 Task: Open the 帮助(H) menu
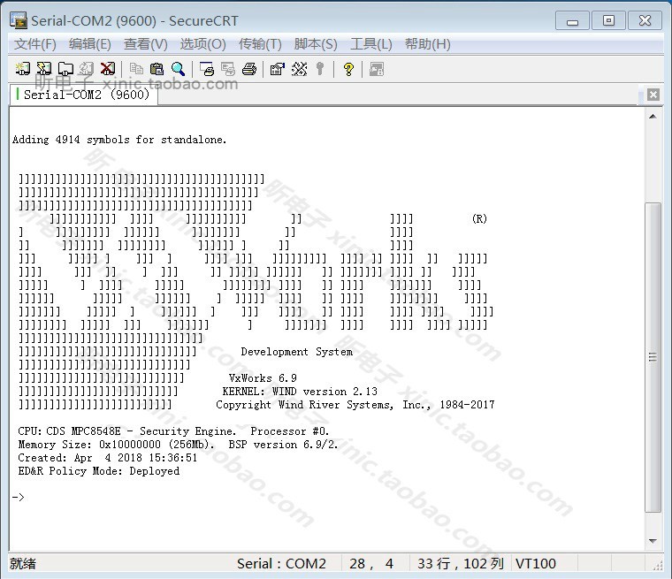428,43
